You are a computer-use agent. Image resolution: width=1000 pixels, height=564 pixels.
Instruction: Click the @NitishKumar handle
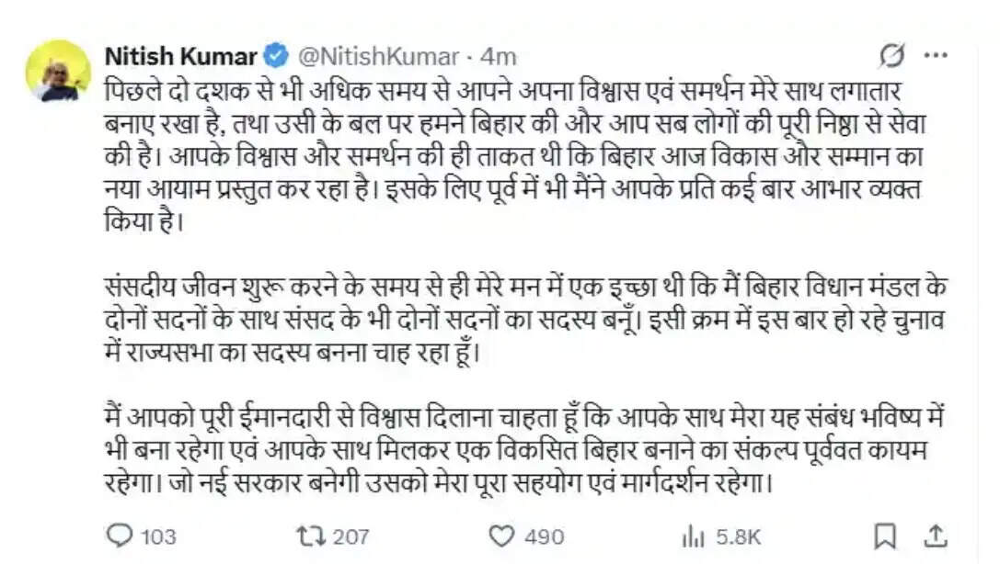click(x=377, y=54)
